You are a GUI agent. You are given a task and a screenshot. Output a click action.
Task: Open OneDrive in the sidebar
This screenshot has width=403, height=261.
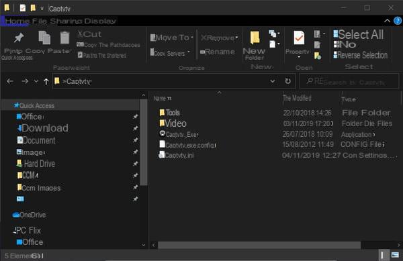click(x=29, y=215)
